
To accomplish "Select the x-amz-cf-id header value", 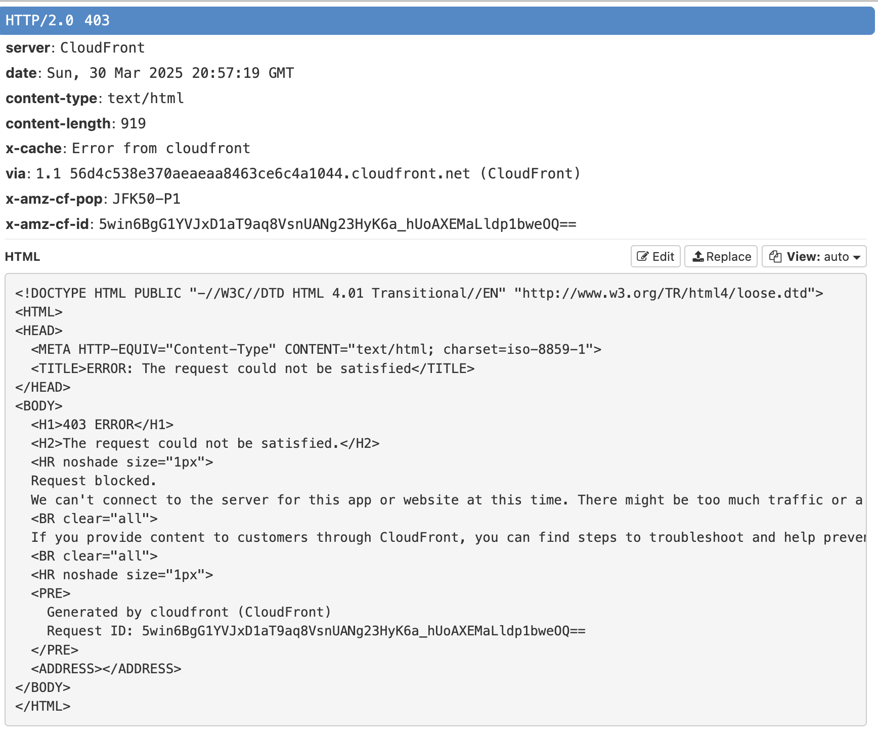I will click(x=337, y=224).
